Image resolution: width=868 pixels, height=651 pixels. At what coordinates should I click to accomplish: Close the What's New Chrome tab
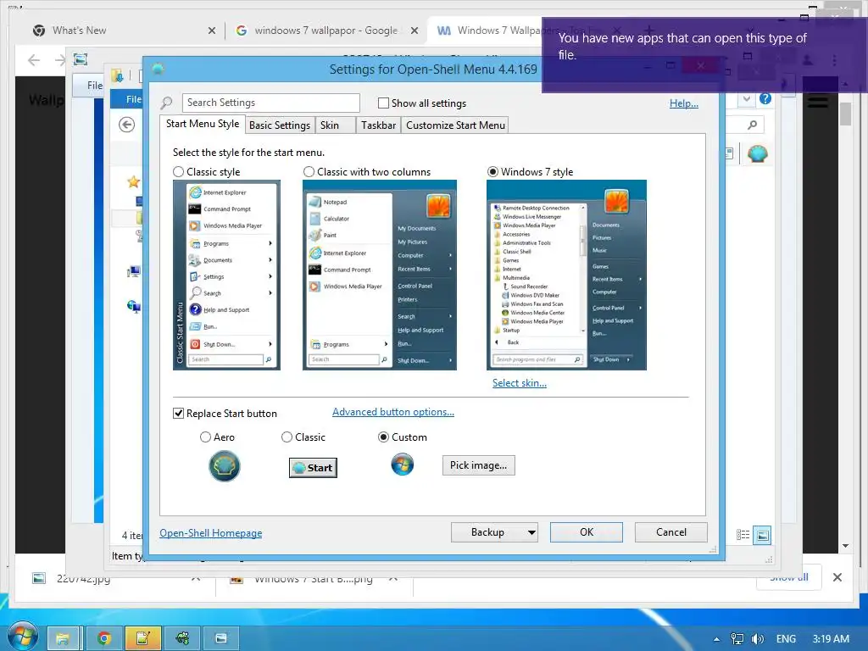pos(211,31)
